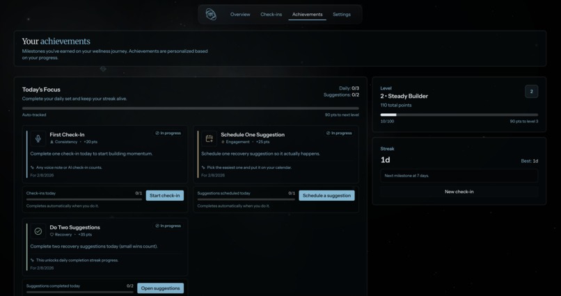Screen dimensions: 561x296
Task: Click the 'Auto-tracked' label
Action: [x=34, y=115]
